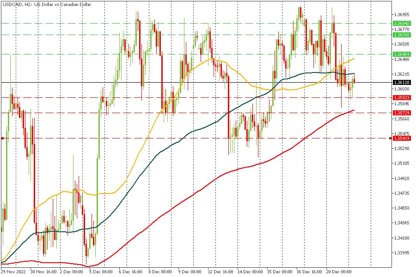Click the '9 Dec 08:00' time axis label

click(190, 272)
